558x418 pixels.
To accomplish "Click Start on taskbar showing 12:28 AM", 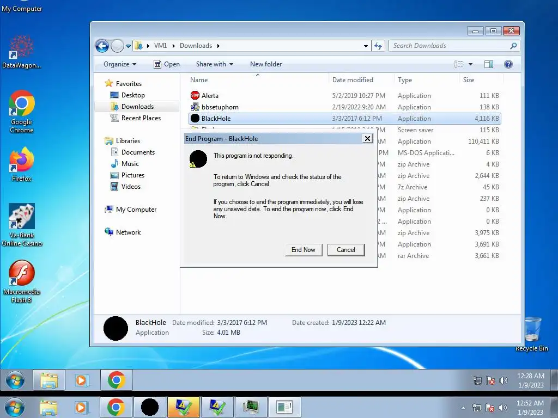I will [15, 380].
